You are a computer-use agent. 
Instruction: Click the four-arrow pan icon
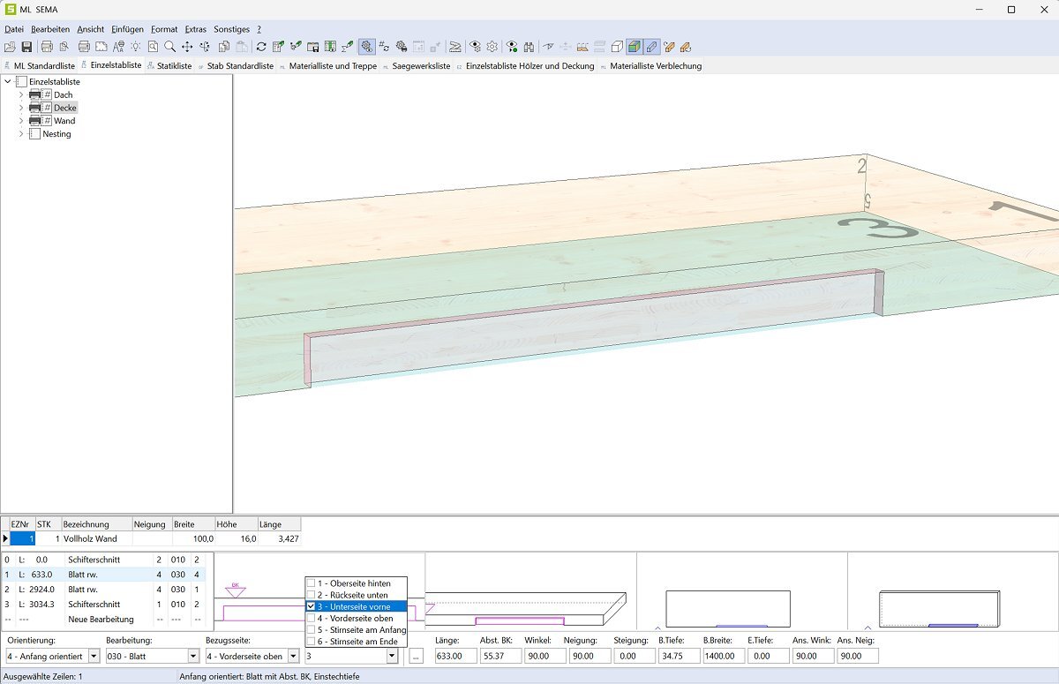pos(187,47)
